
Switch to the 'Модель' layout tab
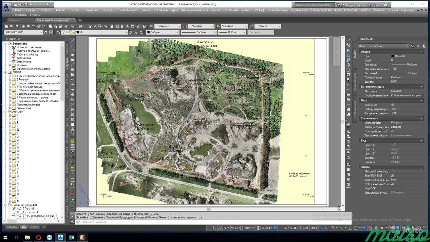[12, 227]
